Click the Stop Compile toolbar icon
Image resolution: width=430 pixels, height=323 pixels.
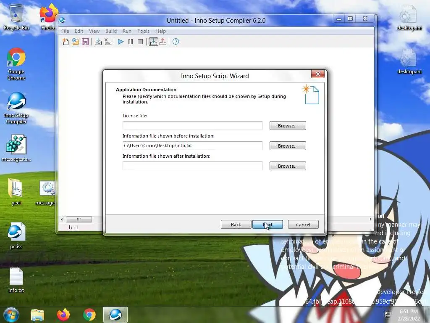[108, 42]
